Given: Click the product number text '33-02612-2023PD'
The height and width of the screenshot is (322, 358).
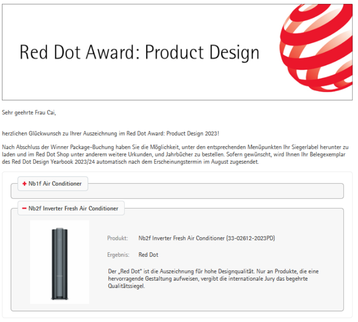Looking at the screenshot, I should pos(251,238).
